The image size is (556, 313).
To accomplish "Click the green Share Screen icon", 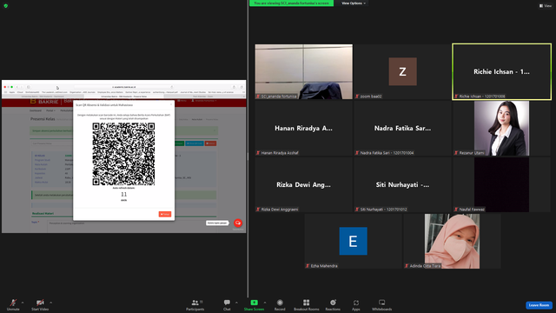I will [x=255, y=303].
